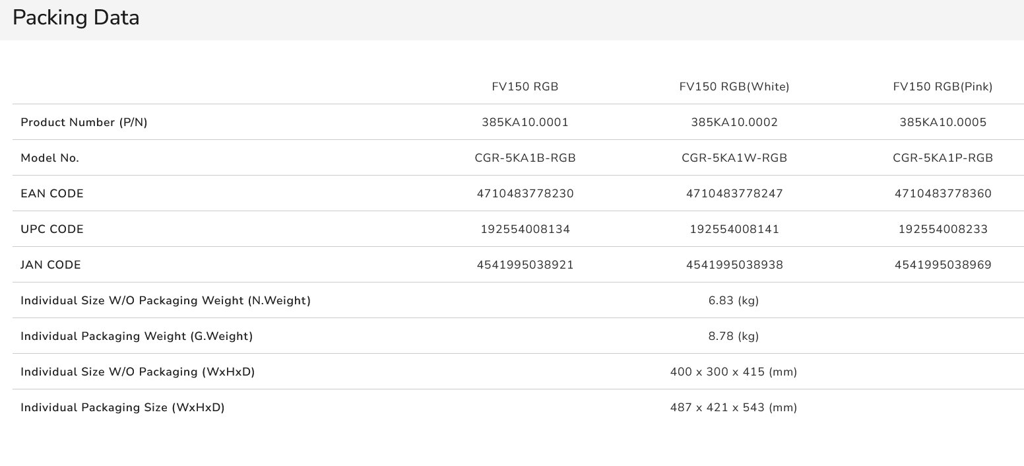Click UPC code 192554008141
The image size is (1024, 466).
[734, 229]
